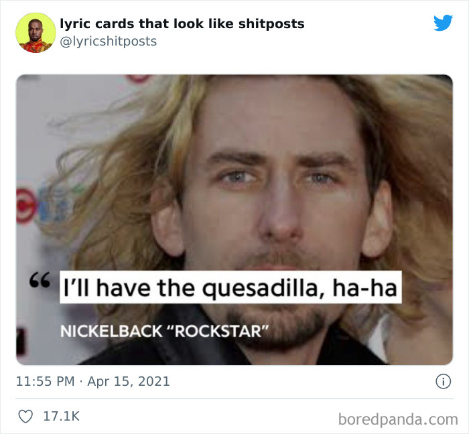View the 17.1K likes count
The width and height of the screenshot is (469, 434).
(x=62, y=417)
